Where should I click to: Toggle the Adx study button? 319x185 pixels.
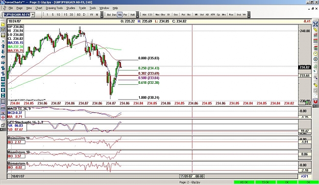[144, 15]
